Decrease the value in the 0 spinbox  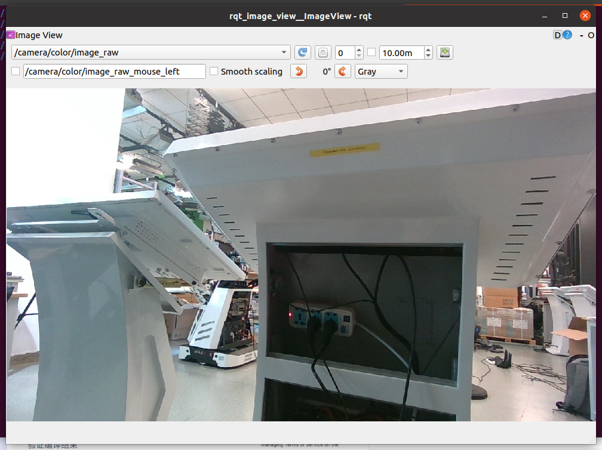(358, 56)
